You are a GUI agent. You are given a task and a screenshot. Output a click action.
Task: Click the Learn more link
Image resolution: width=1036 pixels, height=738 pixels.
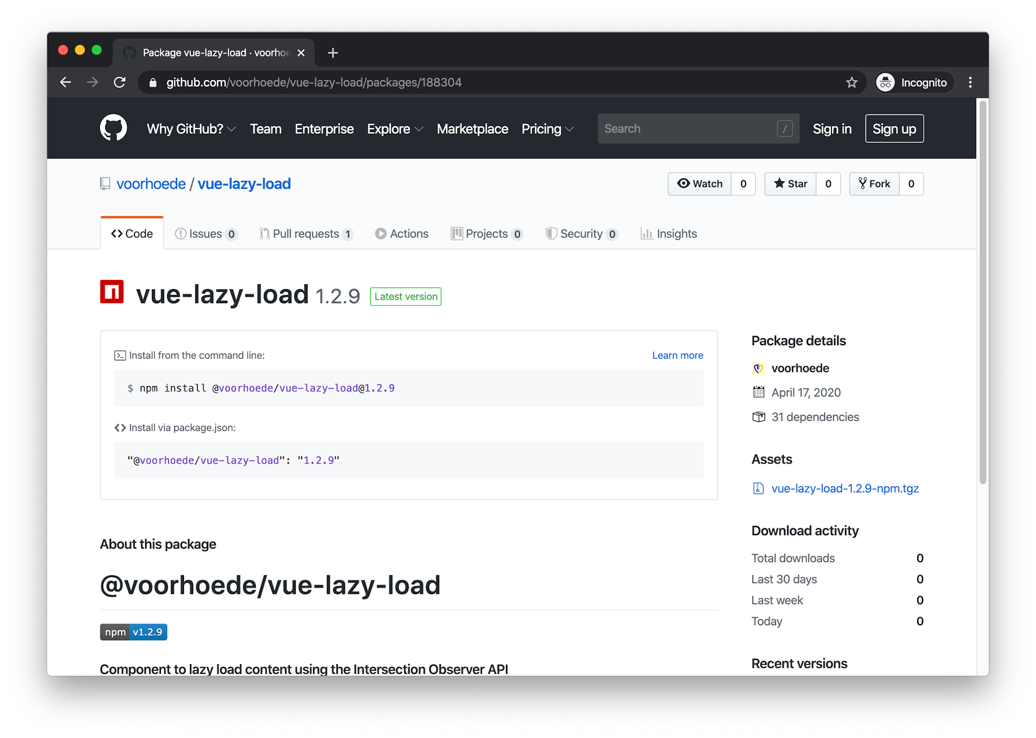[x=677, y=355]
